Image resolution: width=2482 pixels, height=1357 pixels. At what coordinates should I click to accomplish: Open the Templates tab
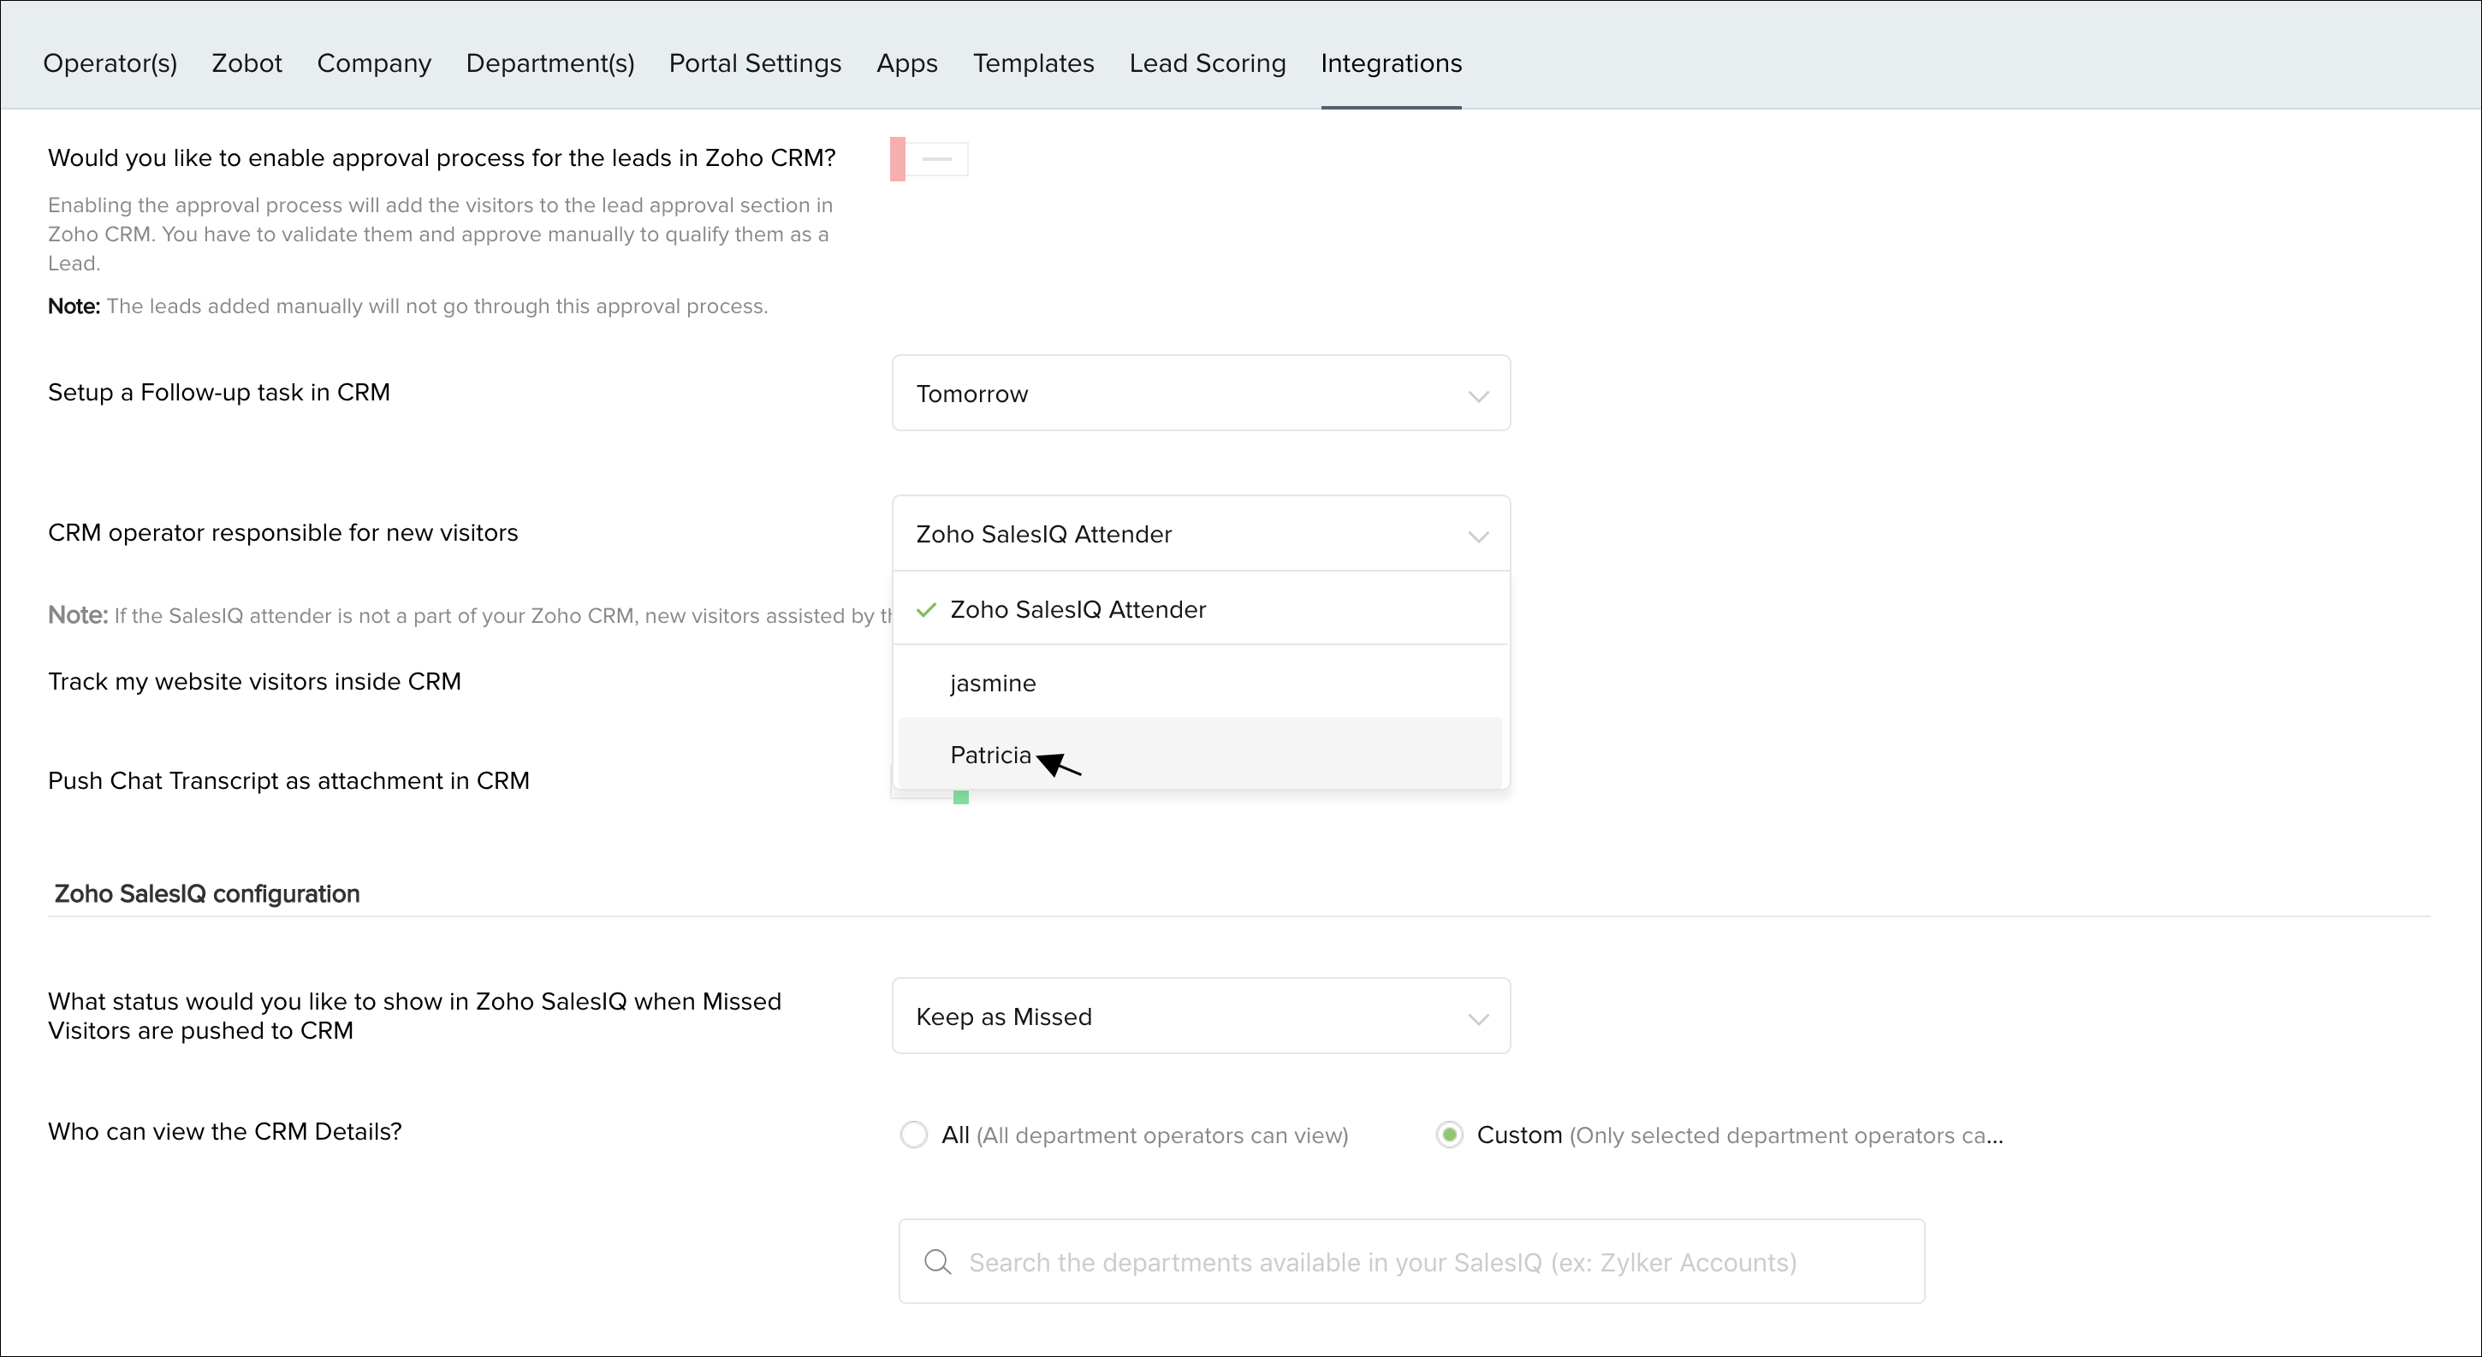1033,63
